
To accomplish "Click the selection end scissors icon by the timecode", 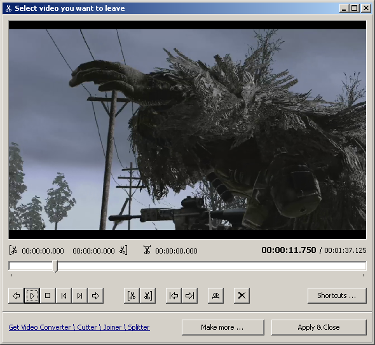I will click(123, 250).
